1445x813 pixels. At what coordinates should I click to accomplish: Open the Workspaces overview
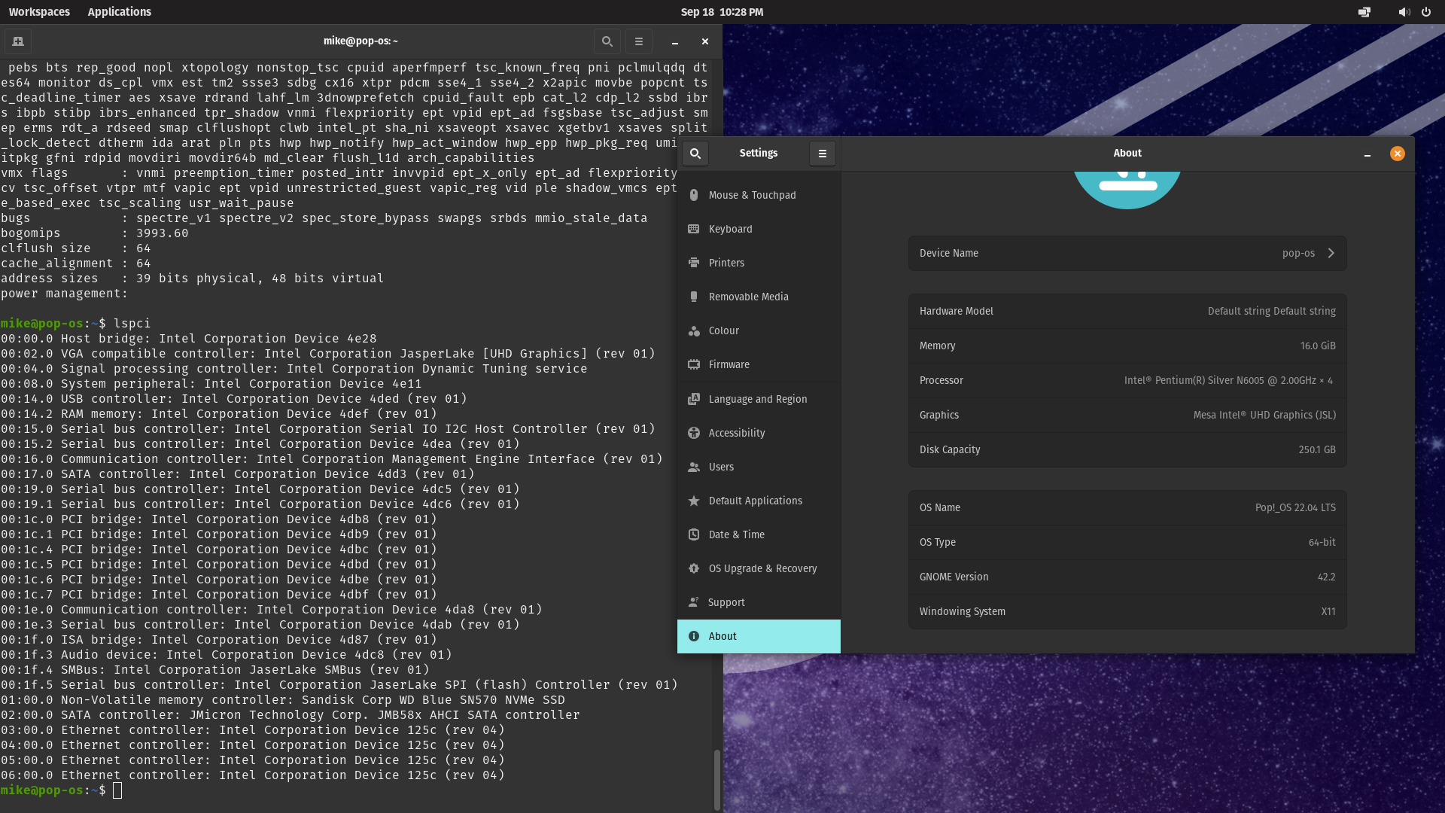(x=39, y=12)
